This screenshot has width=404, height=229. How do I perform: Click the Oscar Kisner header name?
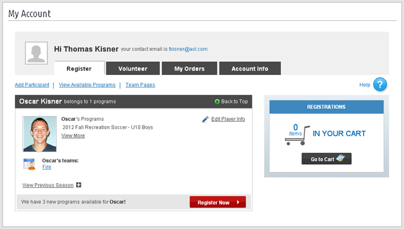click(x=40, y=101)
